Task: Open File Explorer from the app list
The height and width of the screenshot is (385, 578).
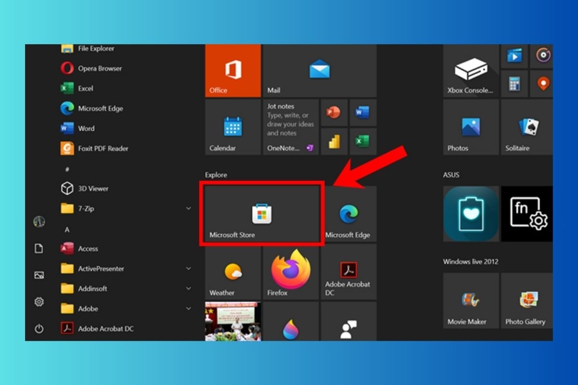Action: click(x=126, y=49)
